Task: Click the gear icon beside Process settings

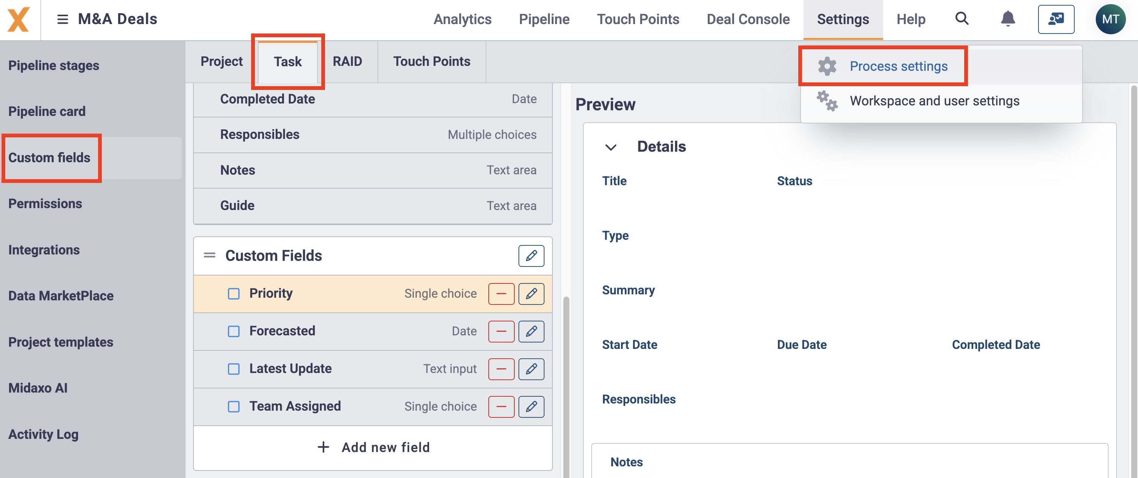Action: pyautogui.click(x=827, y=66)
